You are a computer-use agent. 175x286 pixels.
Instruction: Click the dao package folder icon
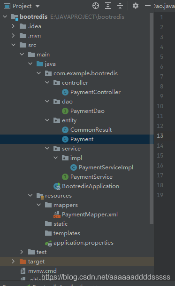pos(57,102)
